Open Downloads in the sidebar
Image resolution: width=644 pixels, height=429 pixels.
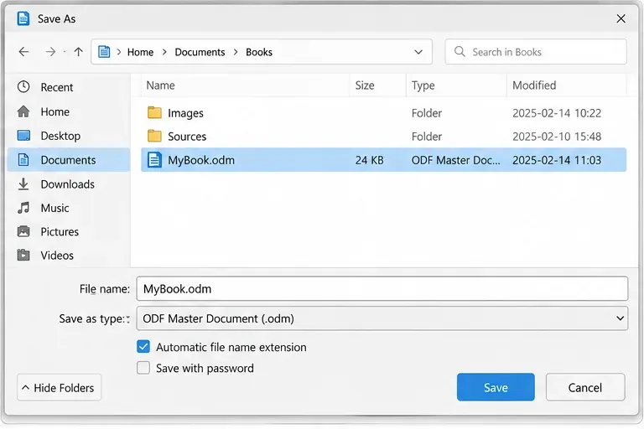coord(69,183)
